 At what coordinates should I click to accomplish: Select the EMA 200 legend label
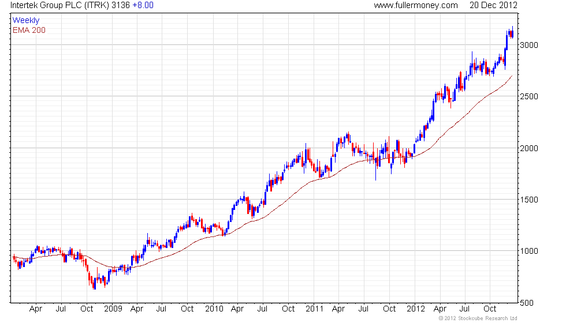(29, 30)
